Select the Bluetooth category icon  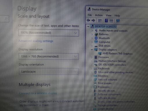tap(96, 38)
